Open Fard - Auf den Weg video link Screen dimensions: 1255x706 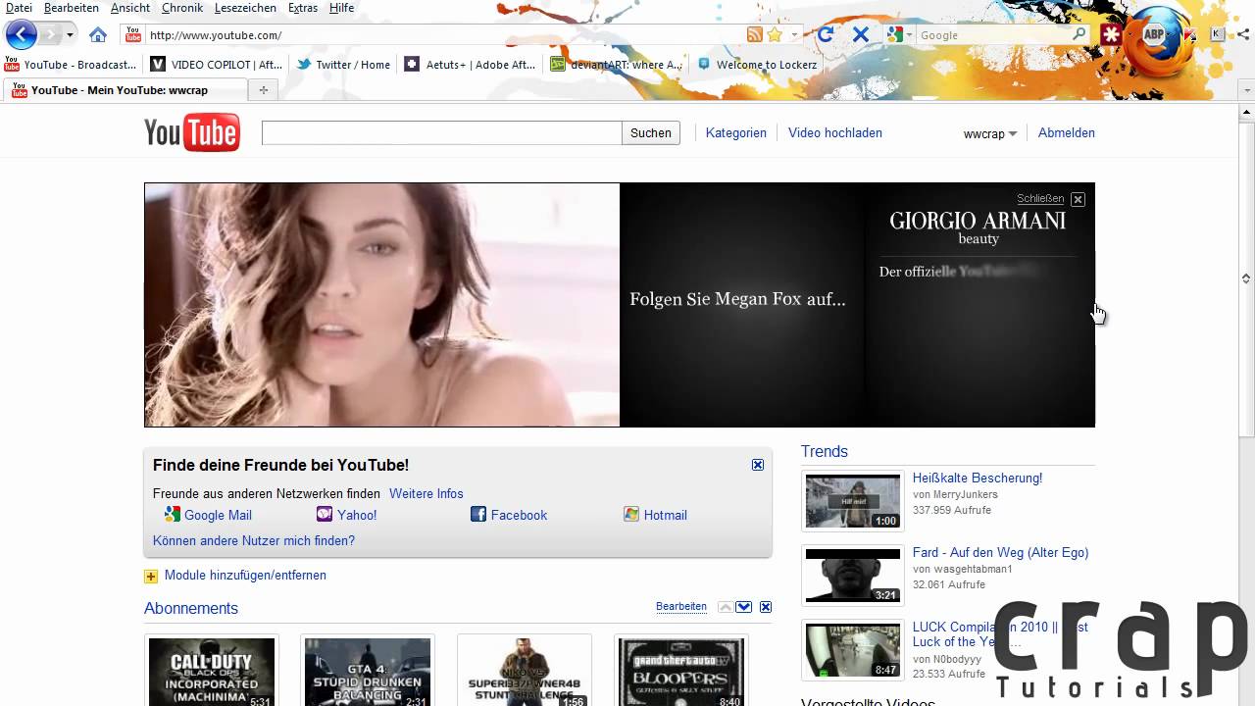pos(1000,553)
